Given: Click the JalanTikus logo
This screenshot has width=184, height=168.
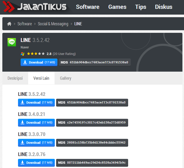Looking at the screenshot, I should (x=35, y=7).
